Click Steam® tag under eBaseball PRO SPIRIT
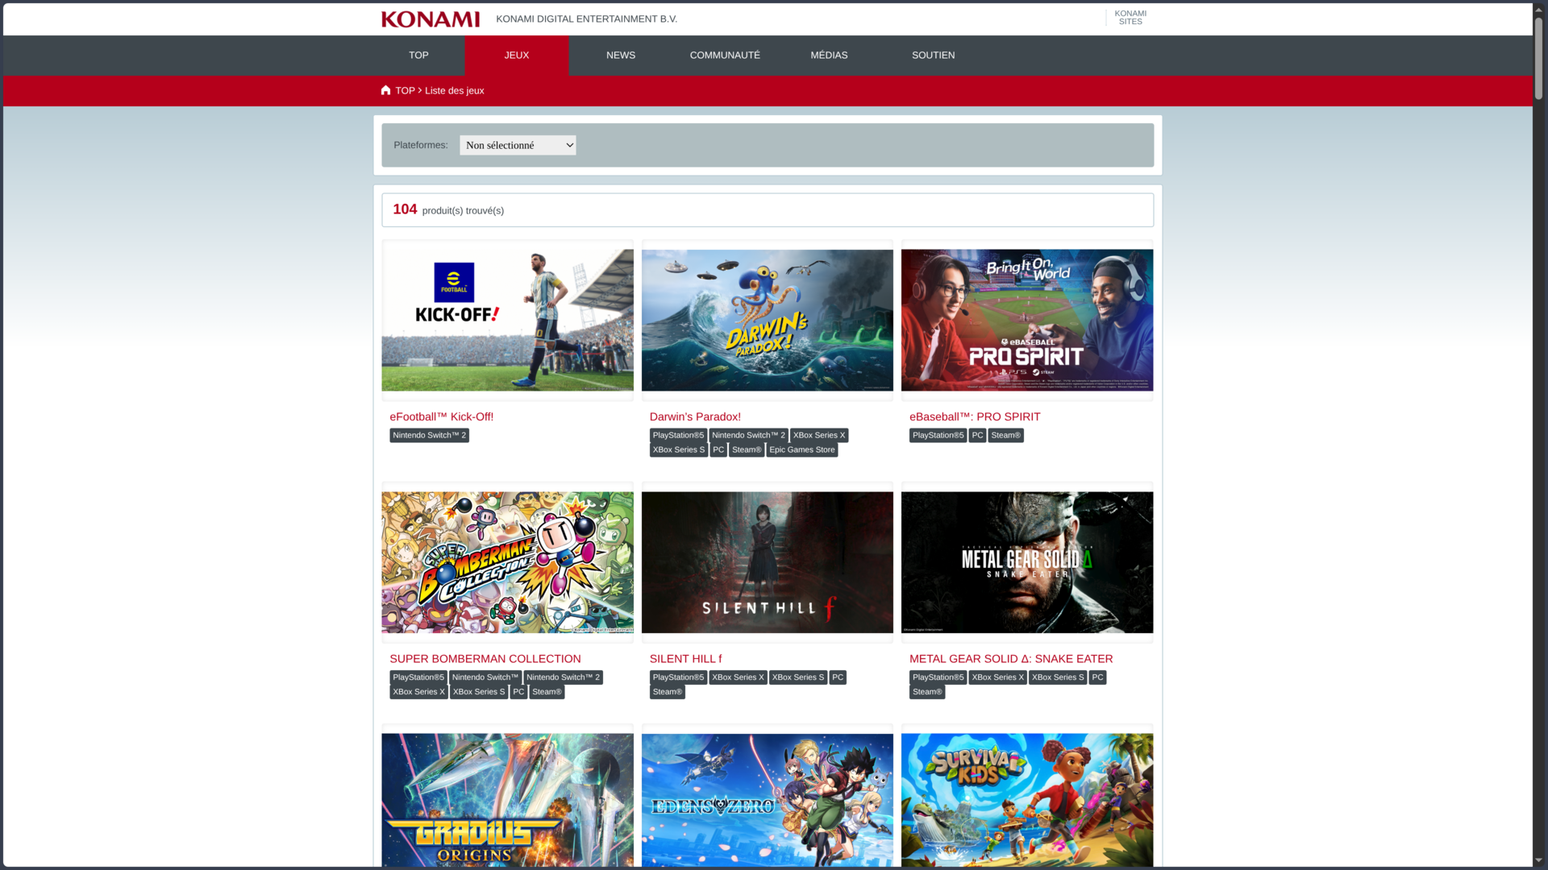Image resolution: width=1548 pixels, height=870 pixels. (x=1005, y=435)
